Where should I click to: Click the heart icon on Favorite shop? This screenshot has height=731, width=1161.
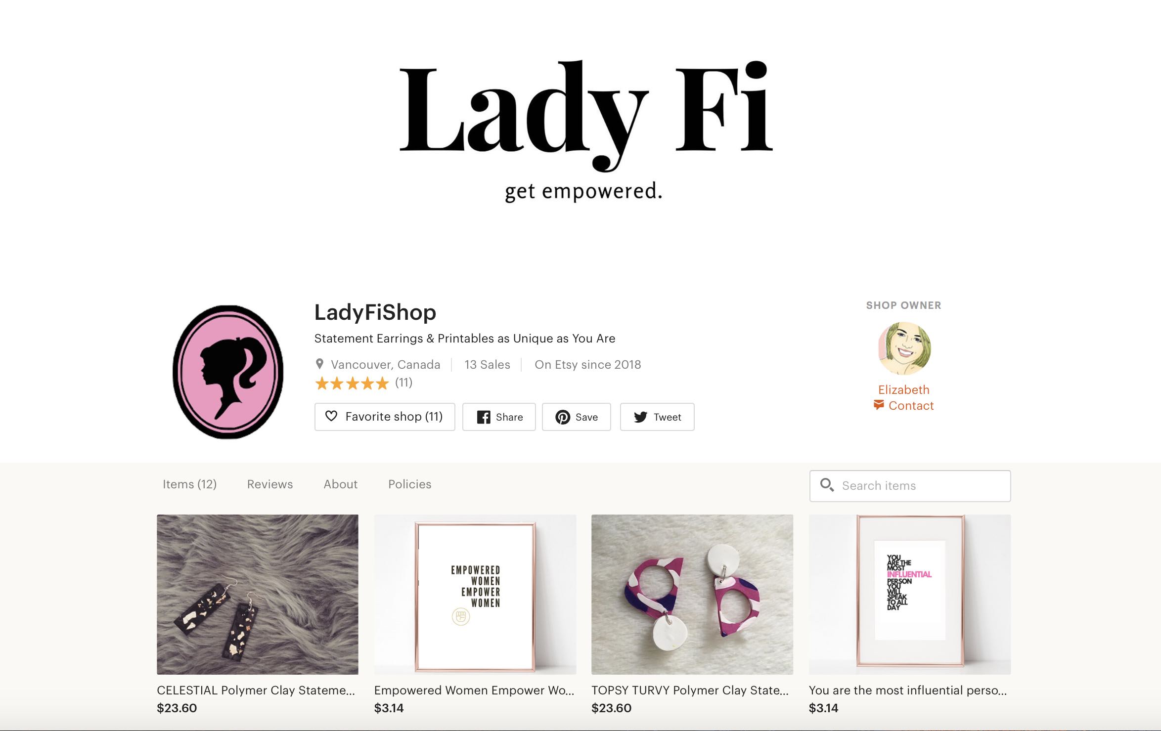(331, 416)
